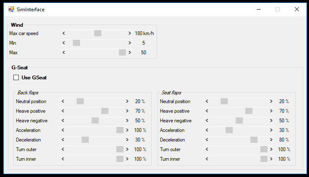Click left arrow of Seat flaps Turn inner

207,159
